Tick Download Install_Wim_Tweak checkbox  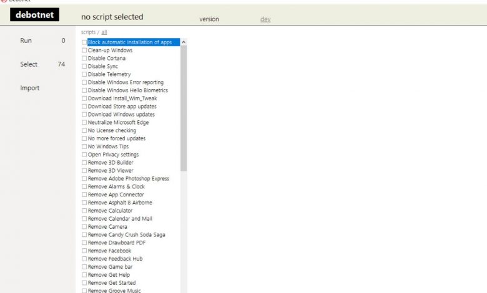pyautogui.click(x=84, y=98)
